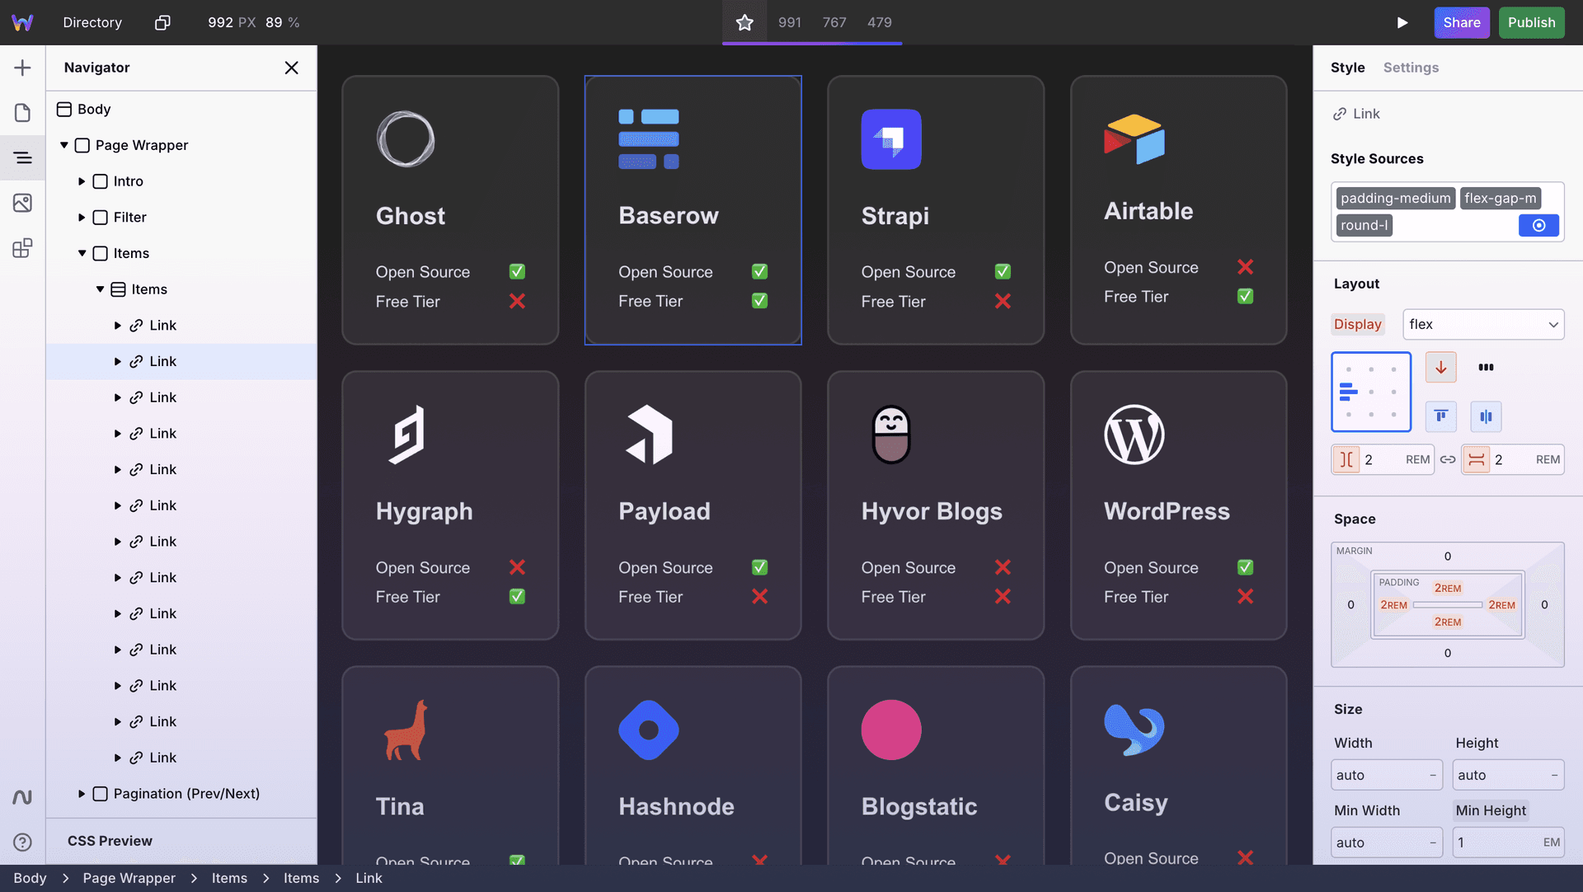Open the Marketplace panel icon
This screenshot has width=1583, height=892.
click(22, 248)
